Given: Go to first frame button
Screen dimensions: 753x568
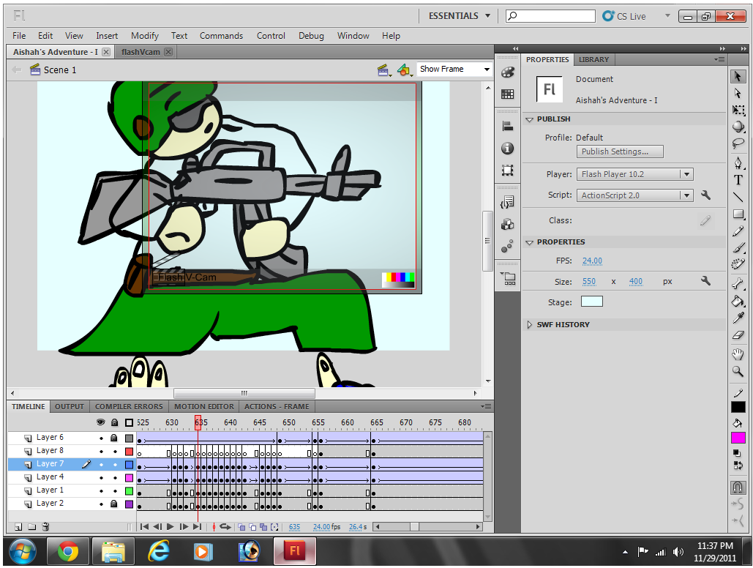Looking at the screenshot, I should pyautogui.click(x=144, y=527).
